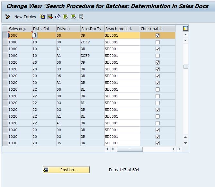
Task: Check the Check batch box for 1020 22 A1 DL
Action: point(157,116)
